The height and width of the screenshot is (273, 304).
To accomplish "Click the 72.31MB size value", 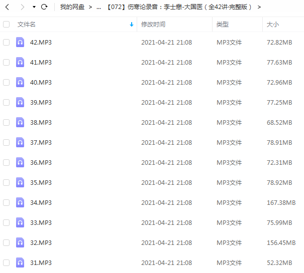I will coord(279,162).
